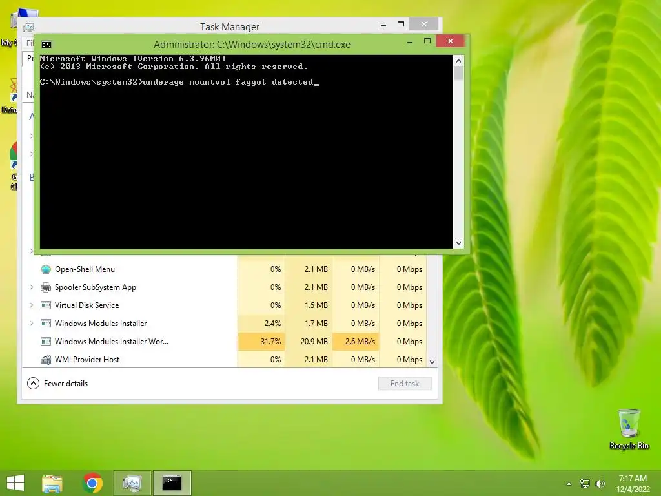This screenshot has height=496, width=661.
Task: Click the Task Manager title text
Action: tap(230, 27)
